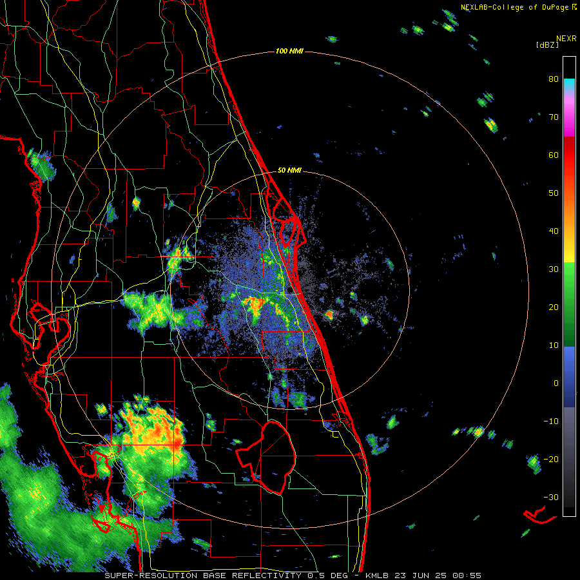Click the 100 NMI range ring label
Viewport: 580px width, 580px height.
coord(289,51)
